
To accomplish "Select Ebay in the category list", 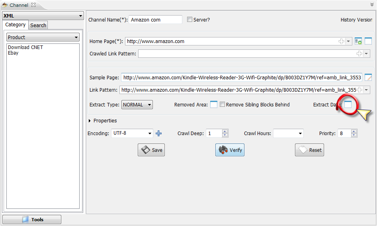I will click(13, 53).
